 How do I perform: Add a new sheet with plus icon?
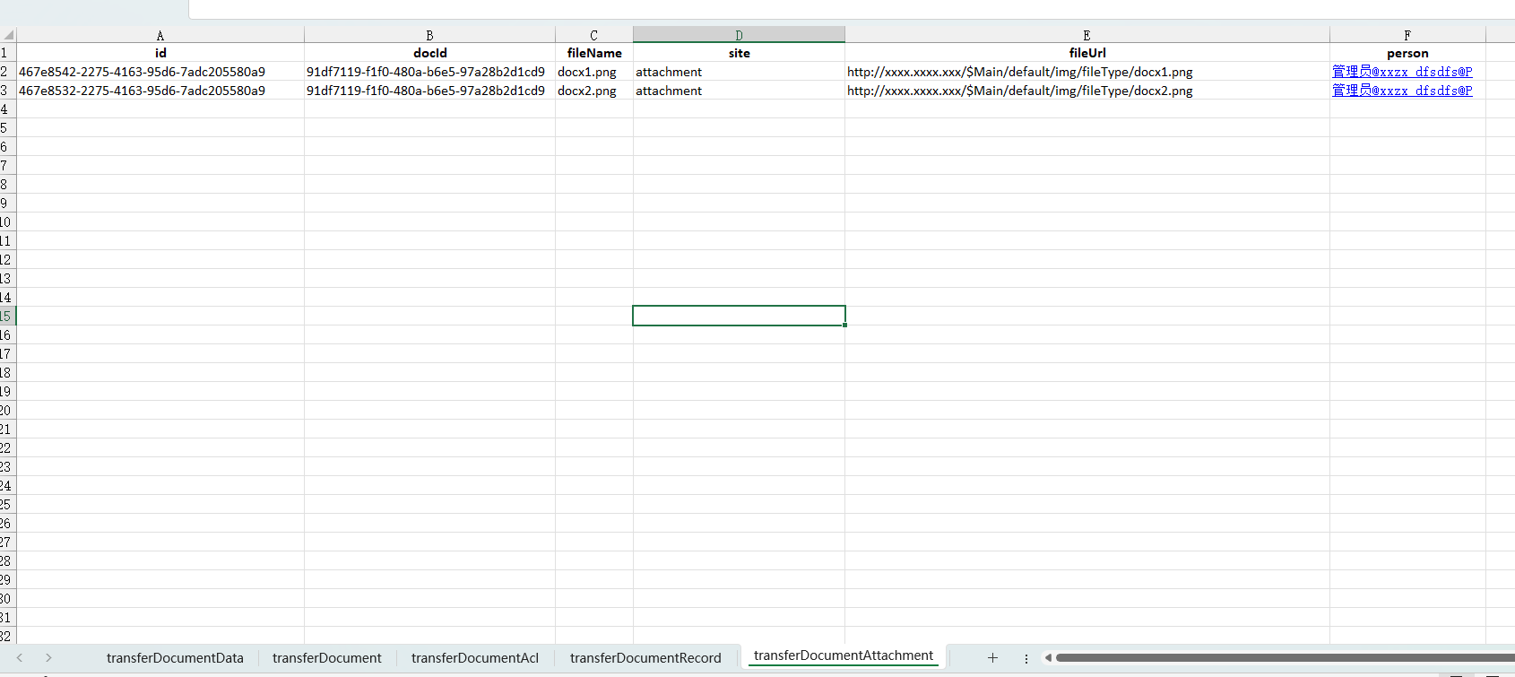[x=992, y=658]
